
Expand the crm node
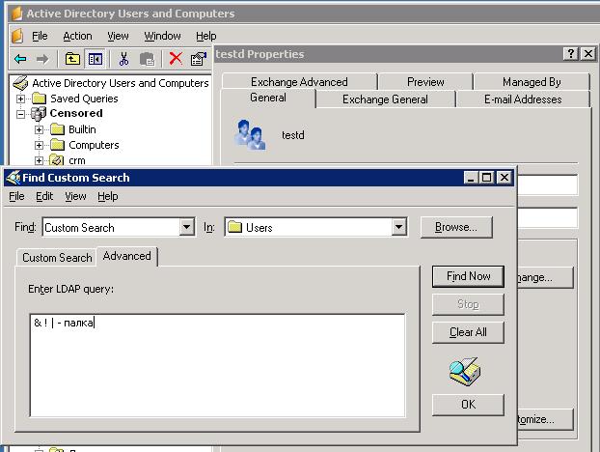point(39,160)
